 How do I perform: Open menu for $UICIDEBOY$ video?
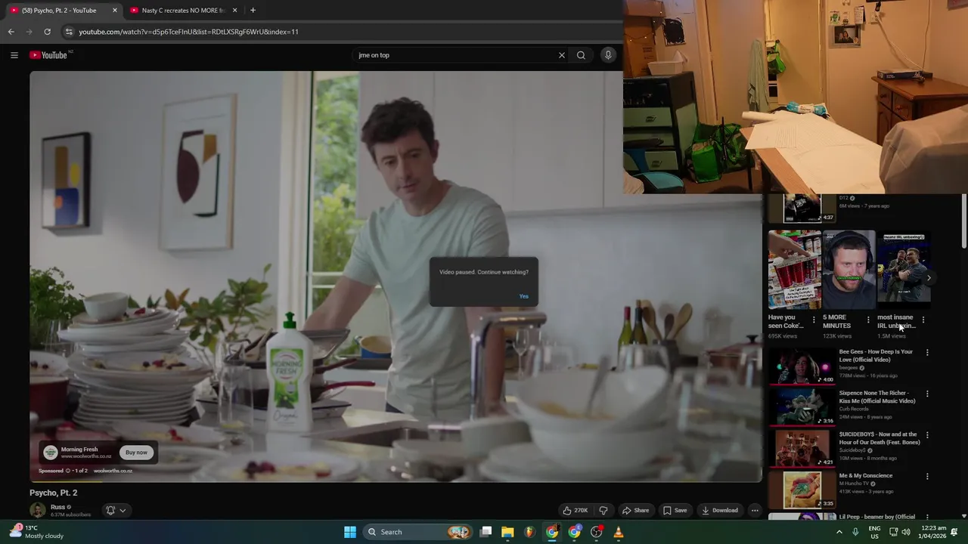[x=927, y=435]
